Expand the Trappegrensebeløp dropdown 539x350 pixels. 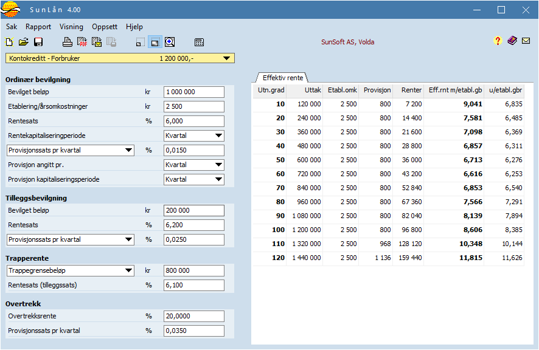tap(128, 271)
